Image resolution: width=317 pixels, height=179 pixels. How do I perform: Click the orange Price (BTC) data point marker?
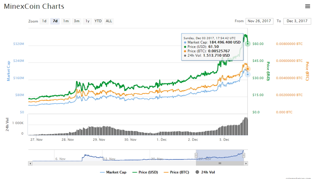248,69
